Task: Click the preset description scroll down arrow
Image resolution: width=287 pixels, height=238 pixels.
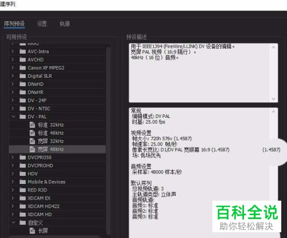Action: (273, 99)
